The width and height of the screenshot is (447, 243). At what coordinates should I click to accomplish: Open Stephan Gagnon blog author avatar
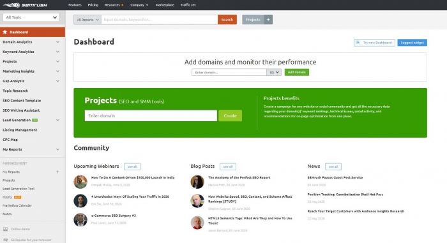(x=197, y=201)
